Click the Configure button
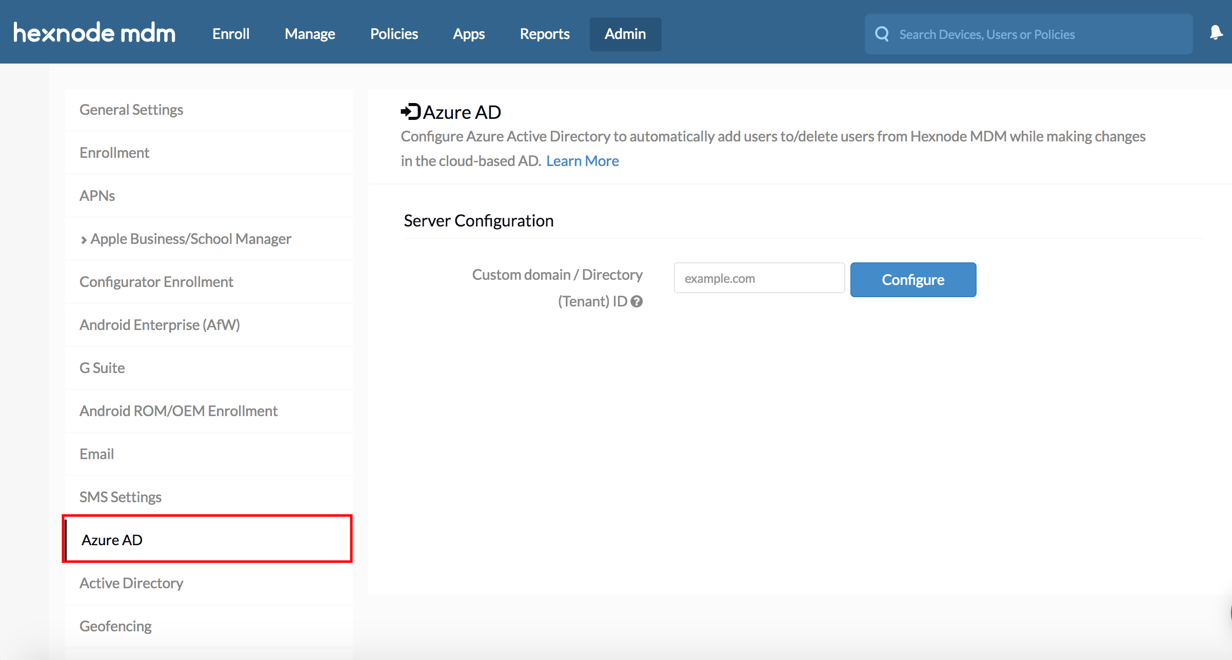This screenshot has width=1232, height=660. 913,279
